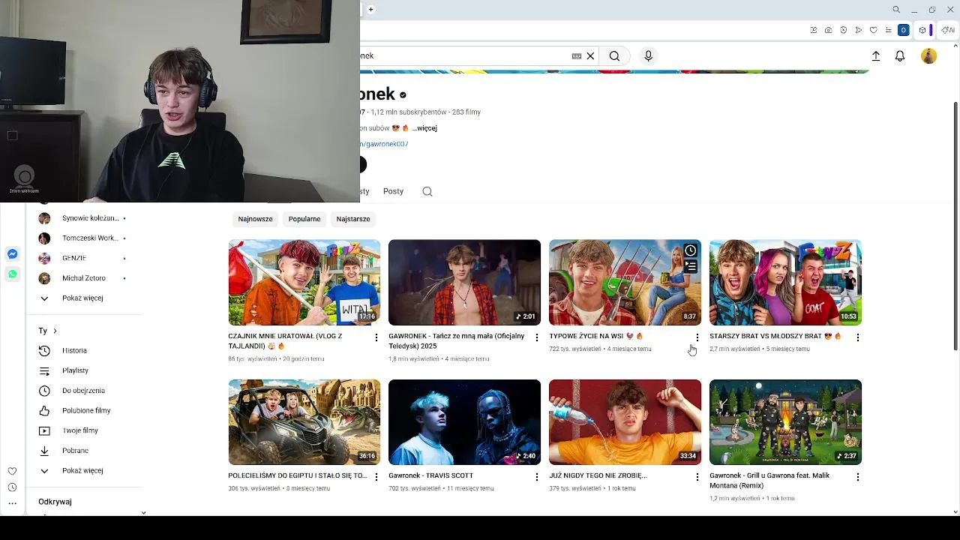Open STARSZY BRAT VS MŁODSZY BRAT thumbnail
Image resolution: width=960 pixels, height=540 pixels.
(x=785, y=282)
